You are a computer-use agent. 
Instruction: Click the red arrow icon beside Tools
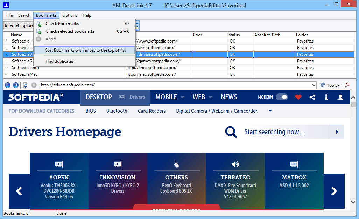click(347, 85)
